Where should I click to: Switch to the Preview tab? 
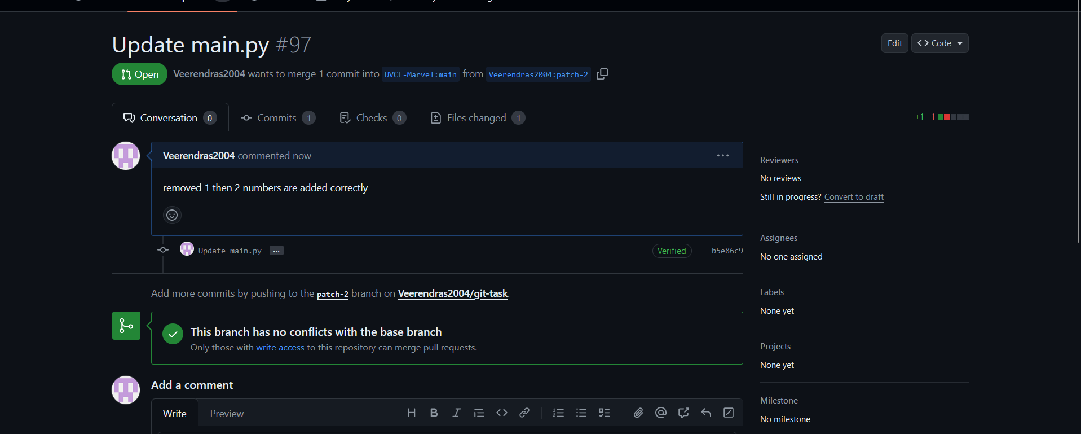(x=227, y=413)
